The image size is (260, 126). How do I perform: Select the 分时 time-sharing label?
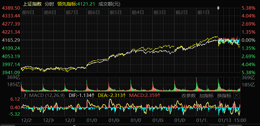49,4
